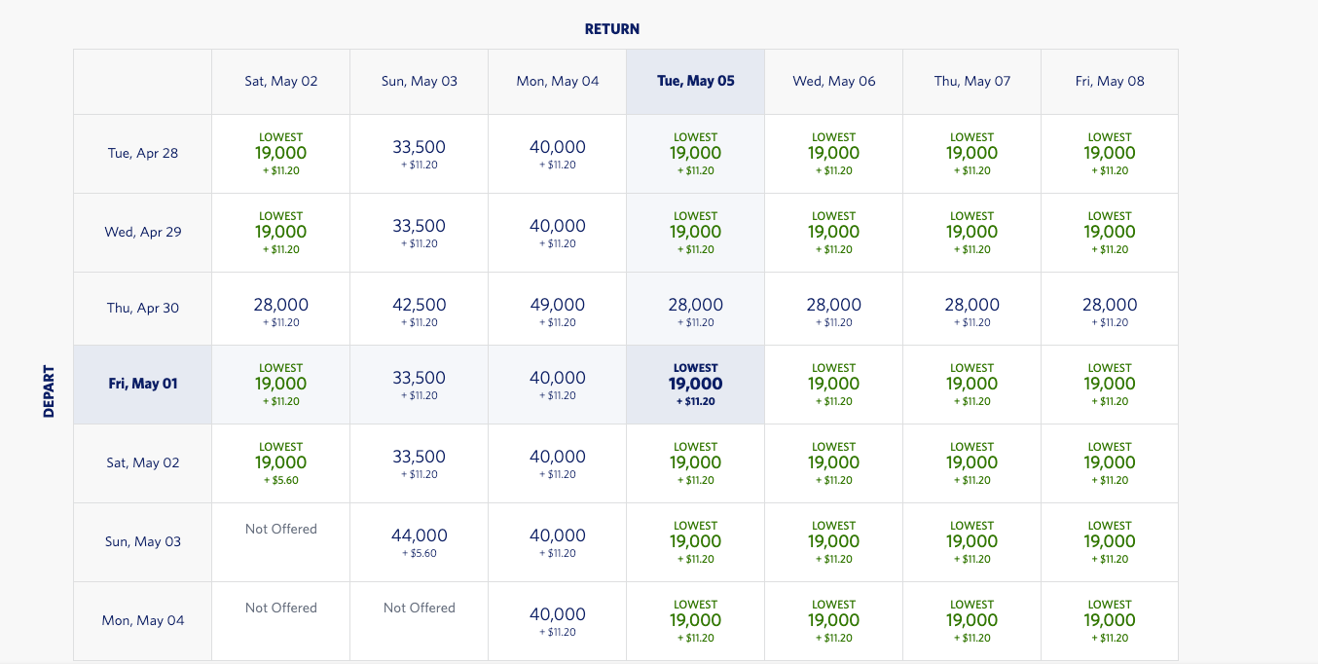
Task: Choose 40,000 fare departing Tue Apr 28 returning Mon May 04
Action: click(x=557, y=154)
